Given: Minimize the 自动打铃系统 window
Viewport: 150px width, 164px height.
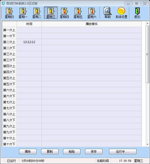Looking at the screenshot, I should [128, 4].
